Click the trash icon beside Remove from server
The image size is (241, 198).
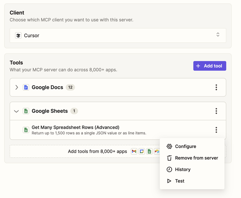coord(169,158)
